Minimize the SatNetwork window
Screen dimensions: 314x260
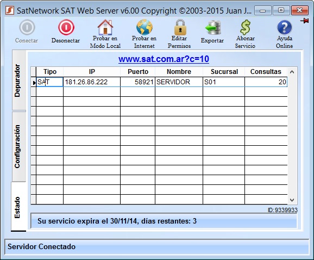point(262,10)
